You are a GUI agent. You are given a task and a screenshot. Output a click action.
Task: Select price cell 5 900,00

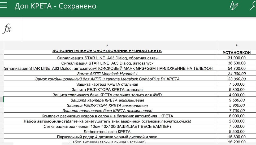click(x=237, y=104)
